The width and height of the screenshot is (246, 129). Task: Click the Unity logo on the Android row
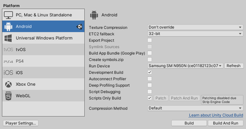click(80, 27)
